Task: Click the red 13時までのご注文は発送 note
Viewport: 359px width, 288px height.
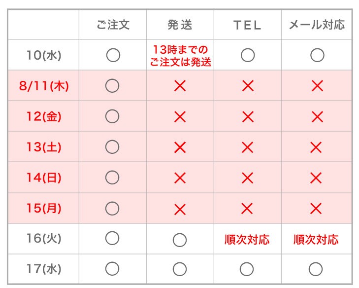Action: [180, 56]
